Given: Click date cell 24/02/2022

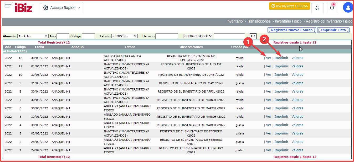Looking at the screenshot, I should point(39,150).
